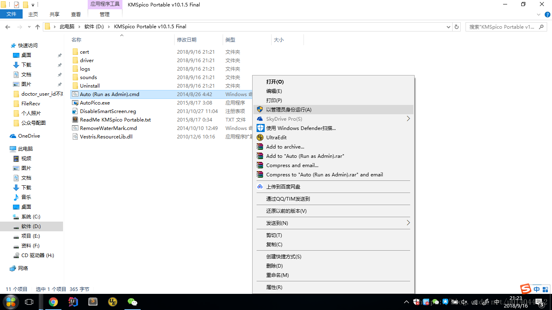The width and height of the screenshot is (552, 310).
Task: Click 此电脑 in the address breadcrumb
Action: coord(67,27)
